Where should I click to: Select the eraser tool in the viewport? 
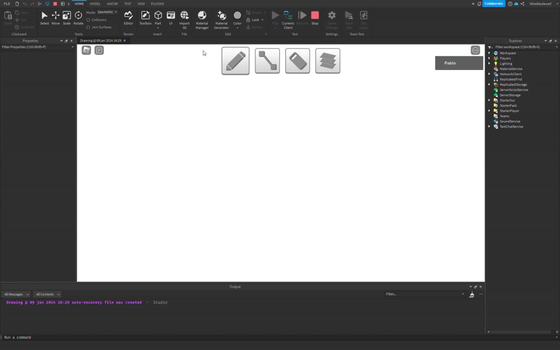pyautogui.click(x=297, y=61)
